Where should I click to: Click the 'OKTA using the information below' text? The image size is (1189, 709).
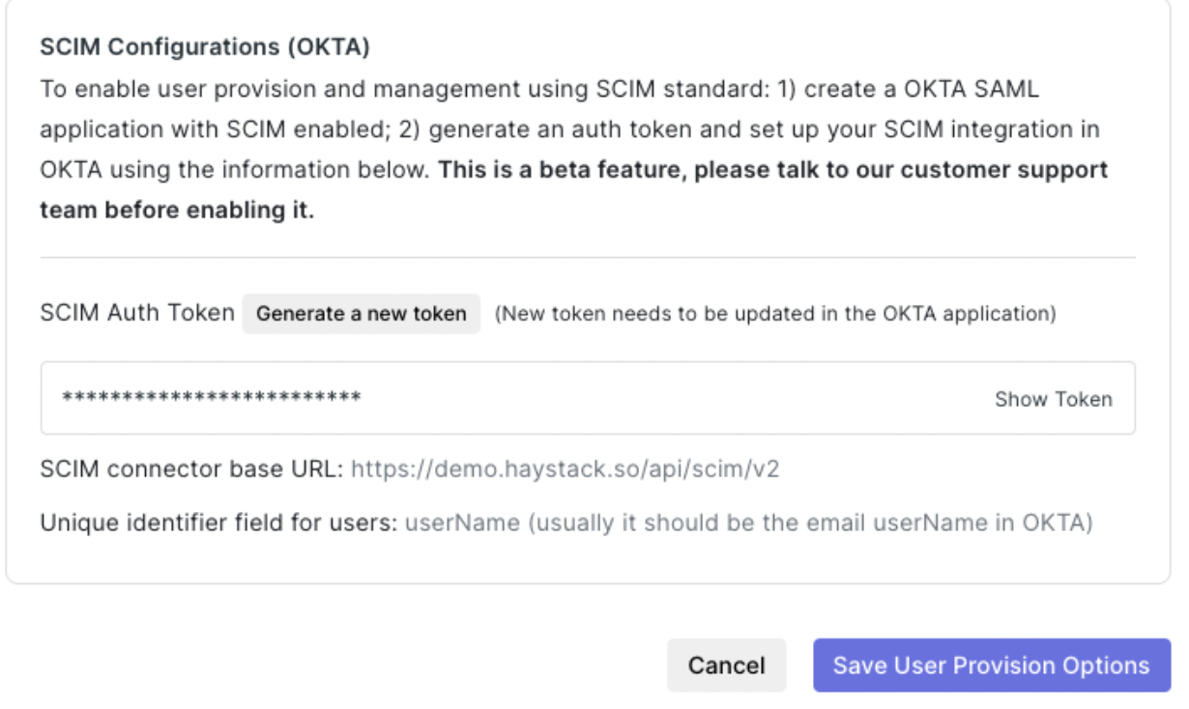(x=237, y=170)
